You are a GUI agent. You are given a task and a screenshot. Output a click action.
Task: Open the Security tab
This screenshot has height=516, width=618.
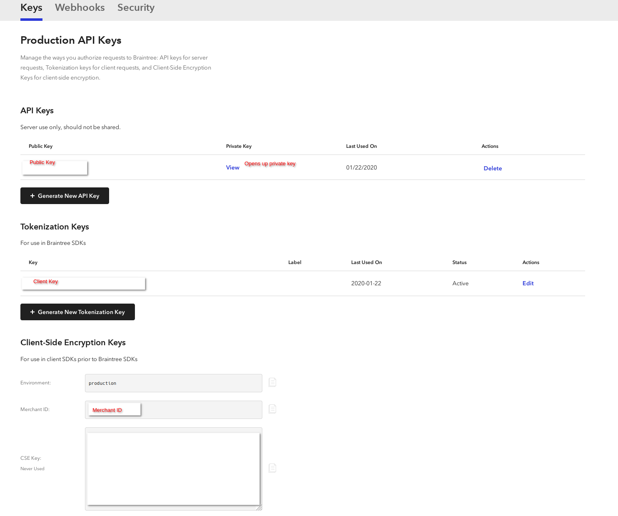136,8
